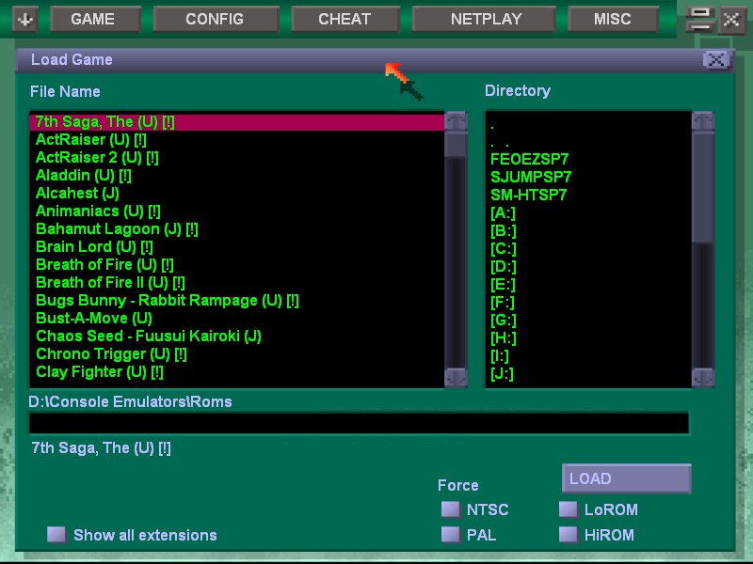
Task: Open the CONFIG menu
Action: click(216, 19)
